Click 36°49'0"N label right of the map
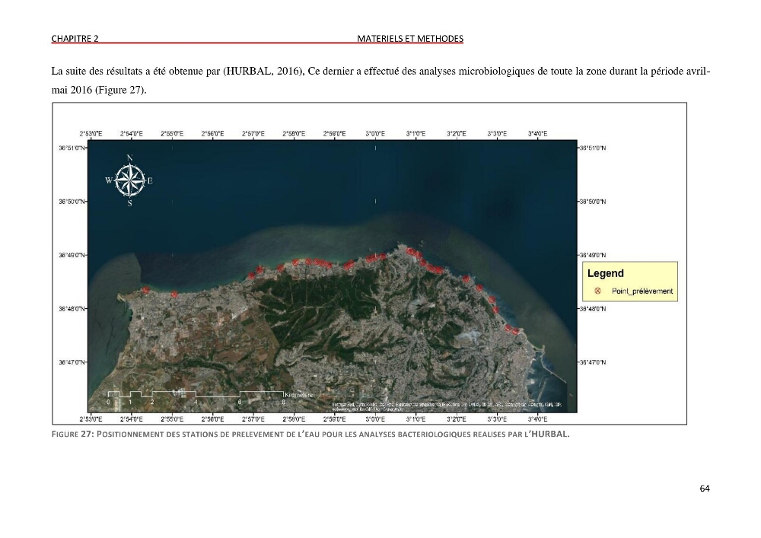The image size is (761, 538). (x=593, y=255)
